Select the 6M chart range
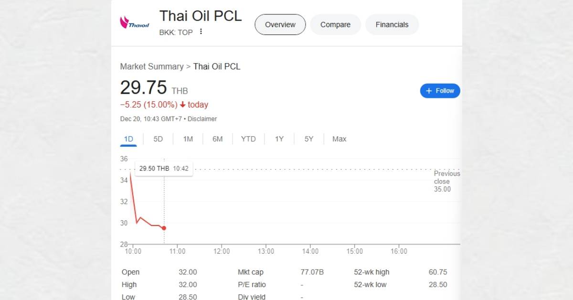This screenshot has height=300, width=573. click(x=217, y=139)
